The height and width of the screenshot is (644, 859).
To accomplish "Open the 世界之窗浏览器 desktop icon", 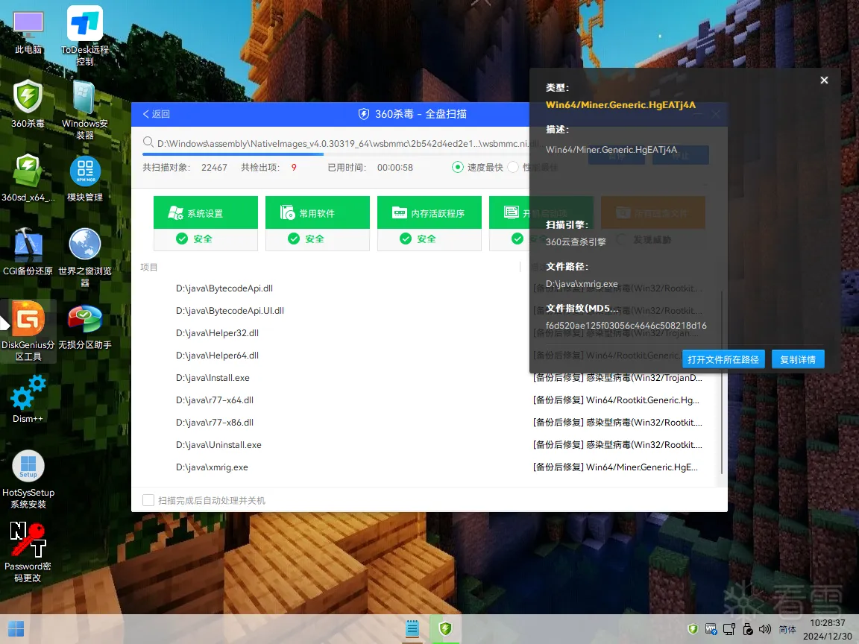I will pyautogui.click(x=85, y=257).
